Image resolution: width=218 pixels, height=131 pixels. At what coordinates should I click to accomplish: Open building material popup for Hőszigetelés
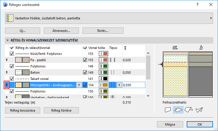79,85
